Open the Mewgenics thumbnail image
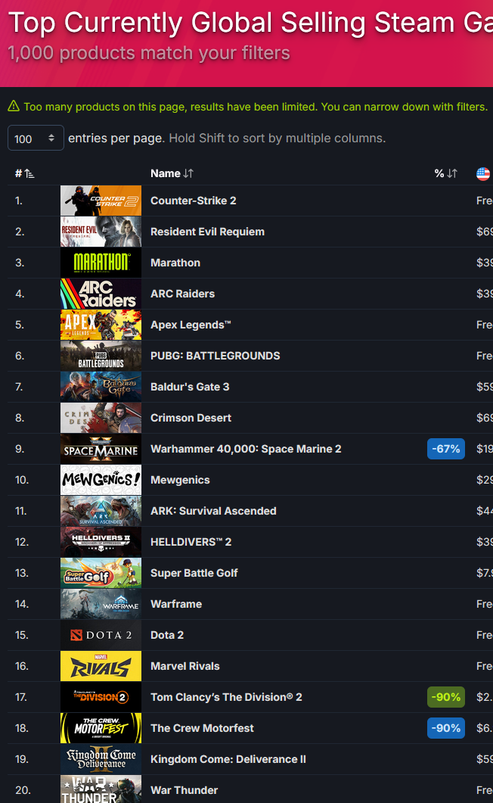The image size is (493, 803). 101,480
